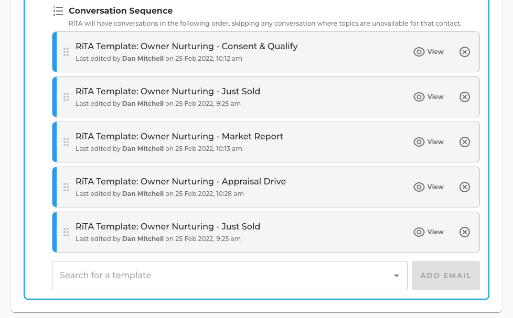513x318 pixels.
Task: Remove the Market Report template
Action: 465,142
